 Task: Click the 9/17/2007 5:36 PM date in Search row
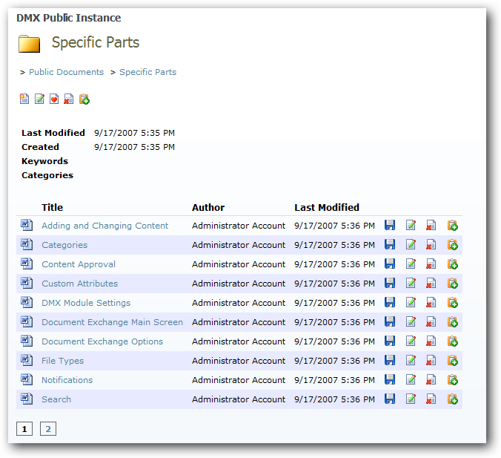[x=334, y=399]
